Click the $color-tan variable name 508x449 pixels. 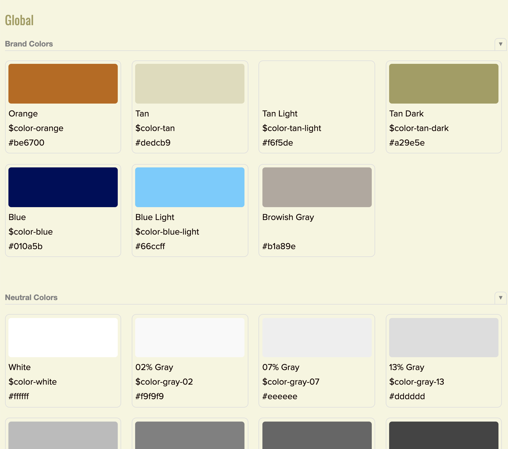coord(155,128)
